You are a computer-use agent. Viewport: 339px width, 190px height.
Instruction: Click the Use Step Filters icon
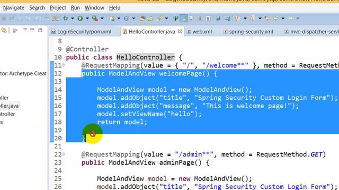coord(55,18)
